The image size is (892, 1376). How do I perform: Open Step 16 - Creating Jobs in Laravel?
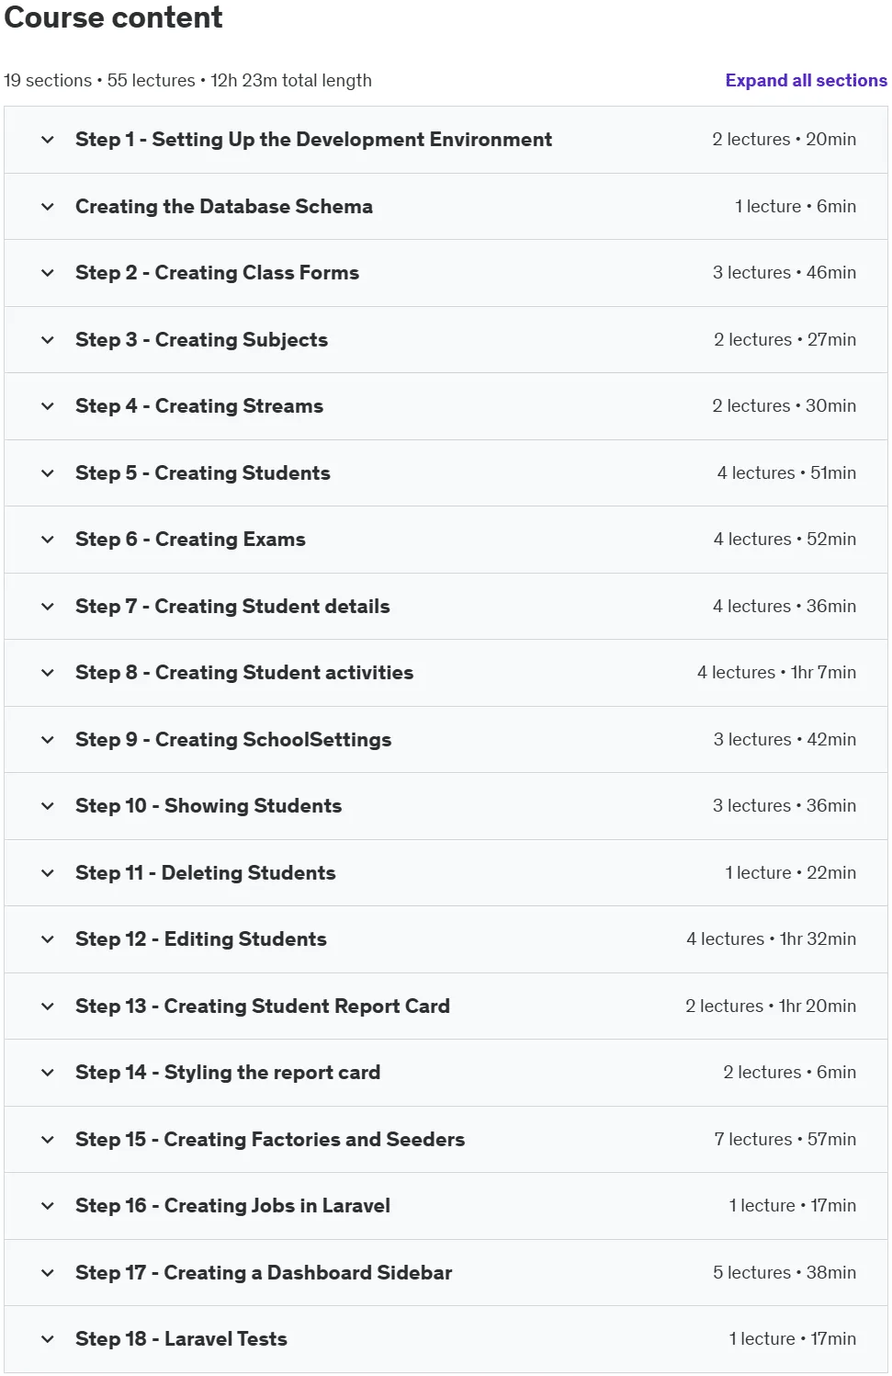pyautogui.click(x=446, y=1206)
